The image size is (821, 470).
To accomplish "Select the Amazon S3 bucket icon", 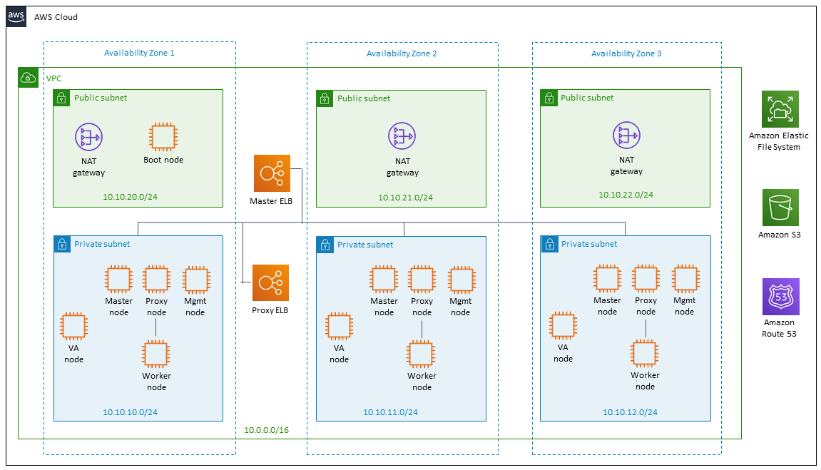I will pos(780,208).
